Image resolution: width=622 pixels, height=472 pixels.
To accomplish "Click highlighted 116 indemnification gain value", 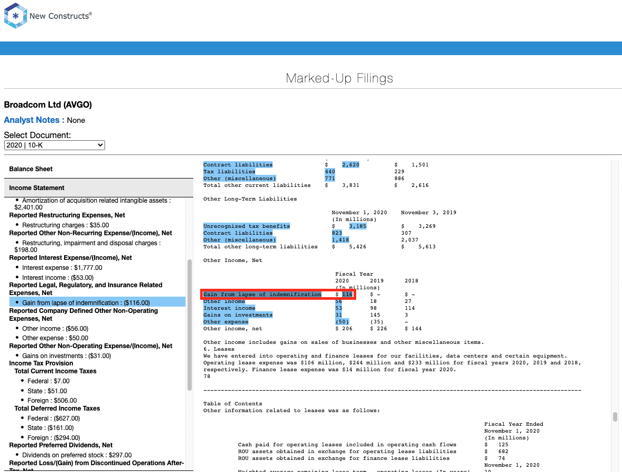I will (347, 295).
